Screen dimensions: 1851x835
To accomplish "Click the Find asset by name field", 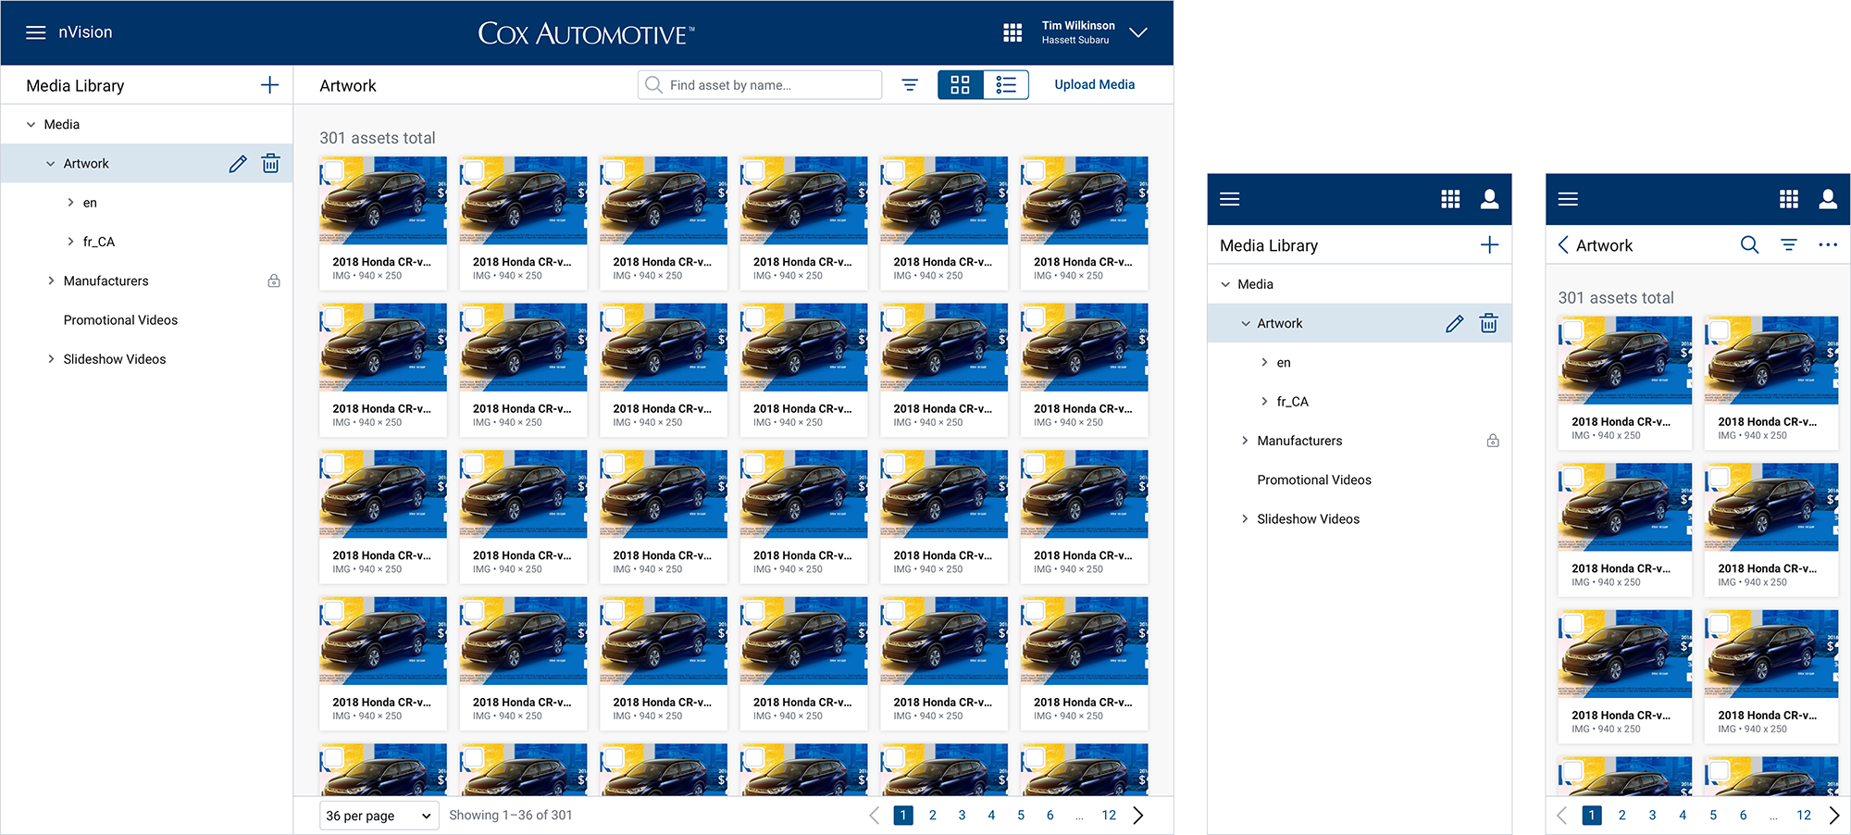I will point(760,85).
